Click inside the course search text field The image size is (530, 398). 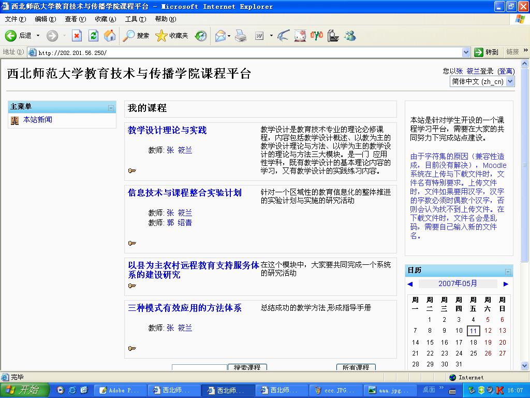(x=199, y=367)
